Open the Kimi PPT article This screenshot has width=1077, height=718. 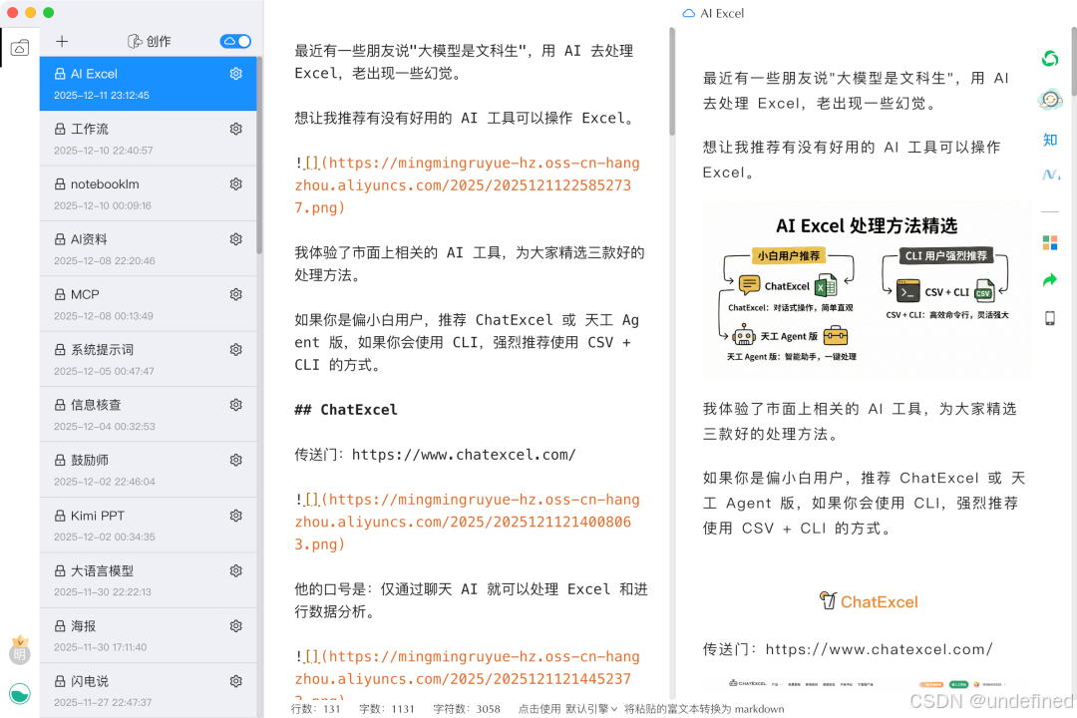pos(148,525)
